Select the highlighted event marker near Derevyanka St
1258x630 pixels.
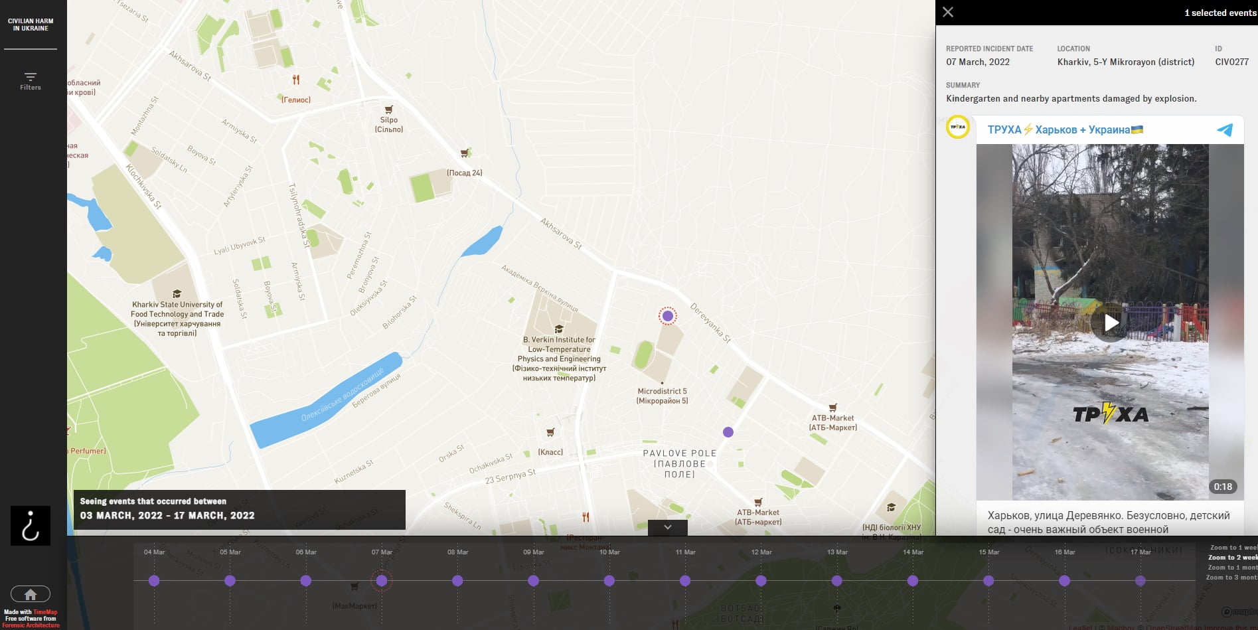coord(668,316)
